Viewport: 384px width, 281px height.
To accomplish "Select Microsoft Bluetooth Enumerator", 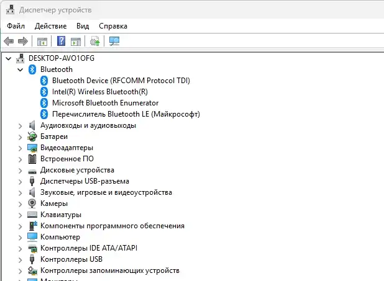I will pyautogui.click(x=105, y=103).
